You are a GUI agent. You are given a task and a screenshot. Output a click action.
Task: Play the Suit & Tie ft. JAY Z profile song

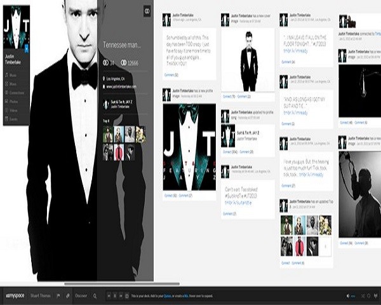click(x=106, y=104)
